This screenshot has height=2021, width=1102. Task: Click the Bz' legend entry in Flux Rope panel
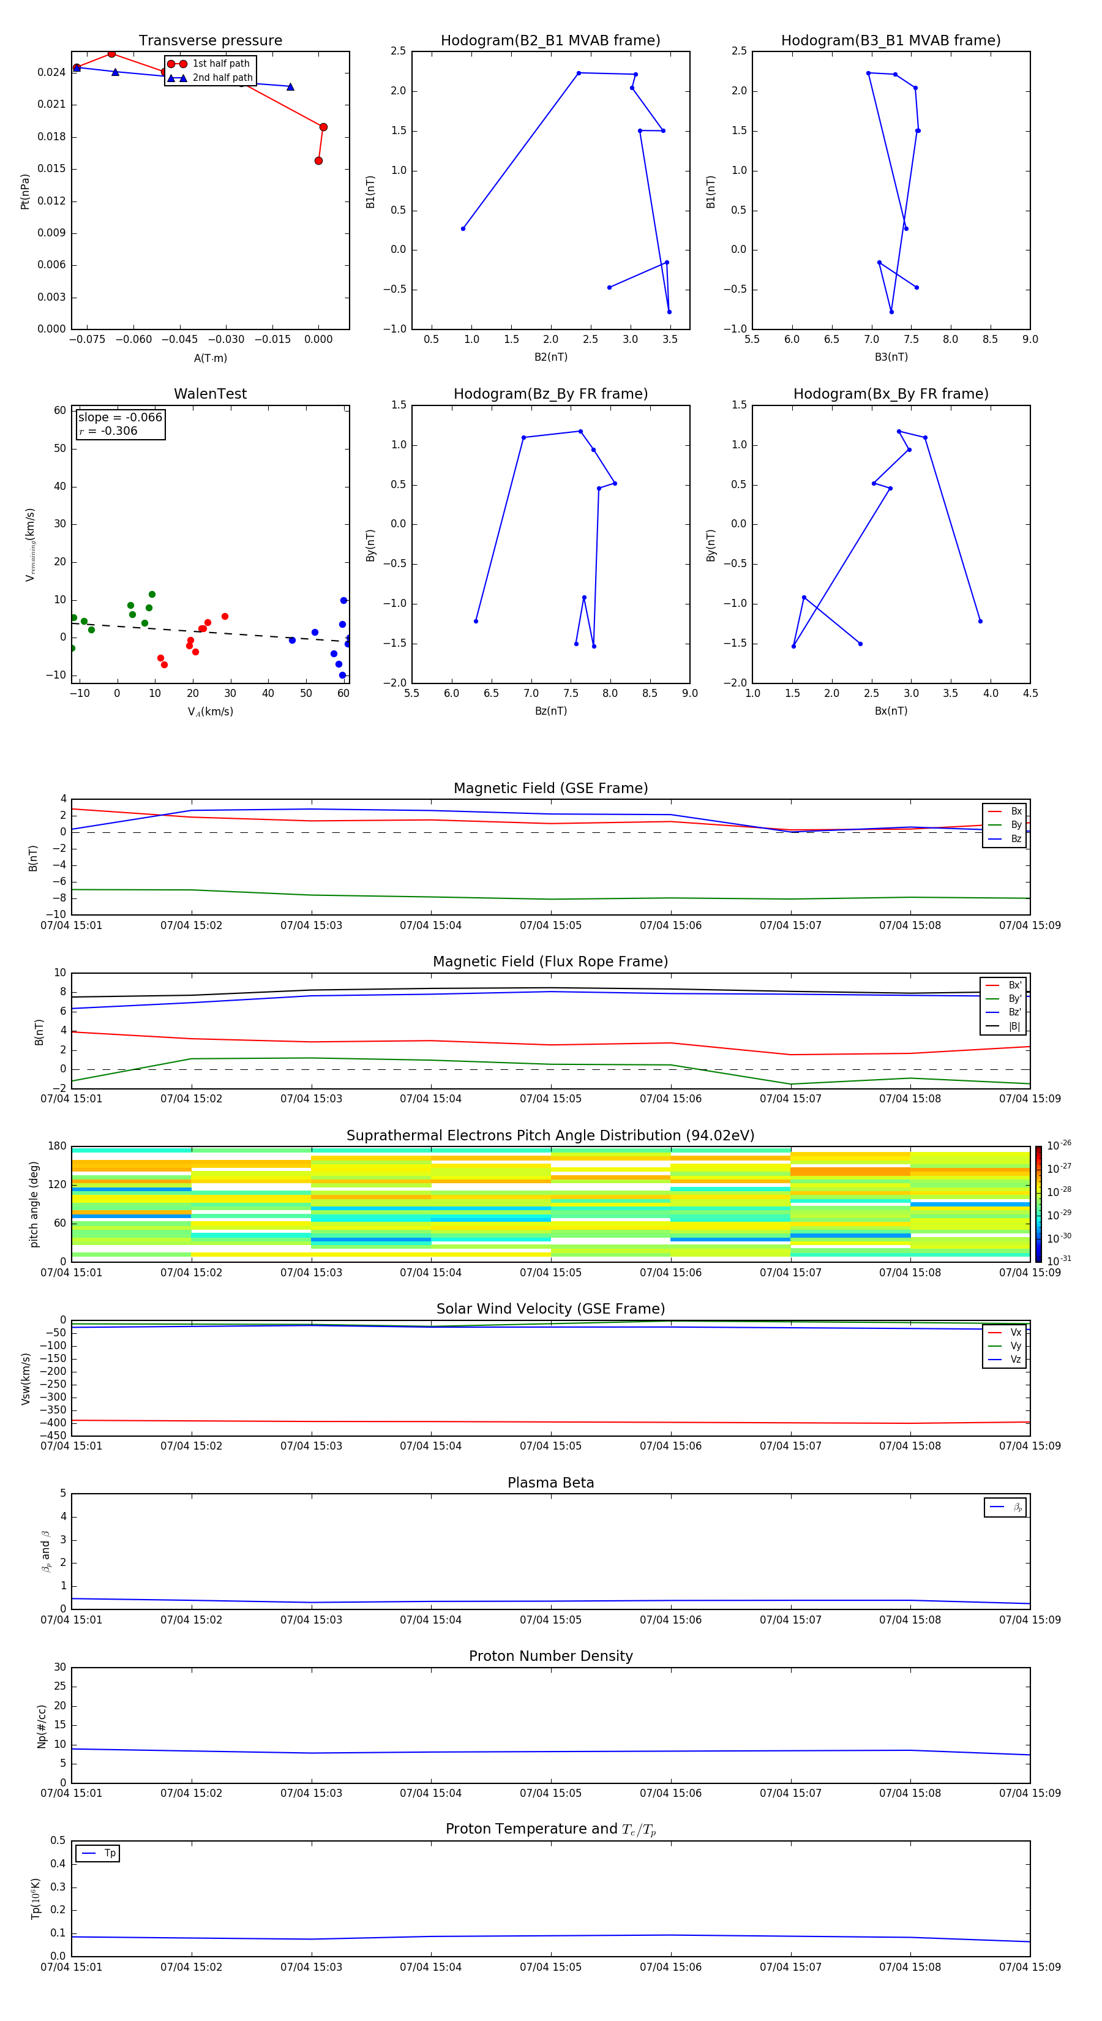(1004, 1012)
